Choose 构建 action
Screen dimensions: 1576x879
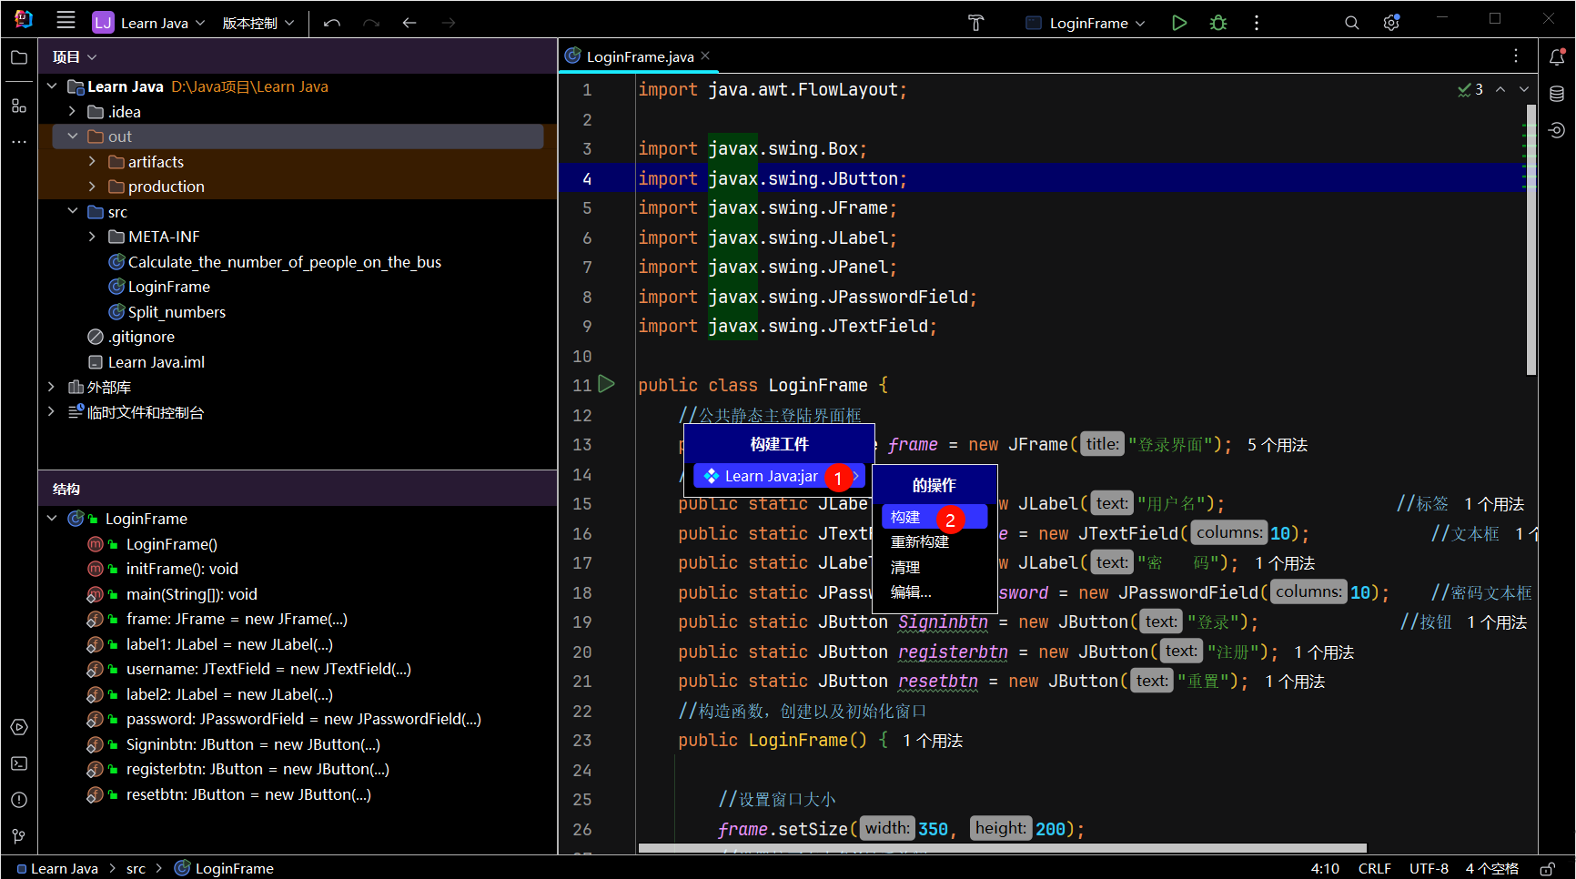934,517
